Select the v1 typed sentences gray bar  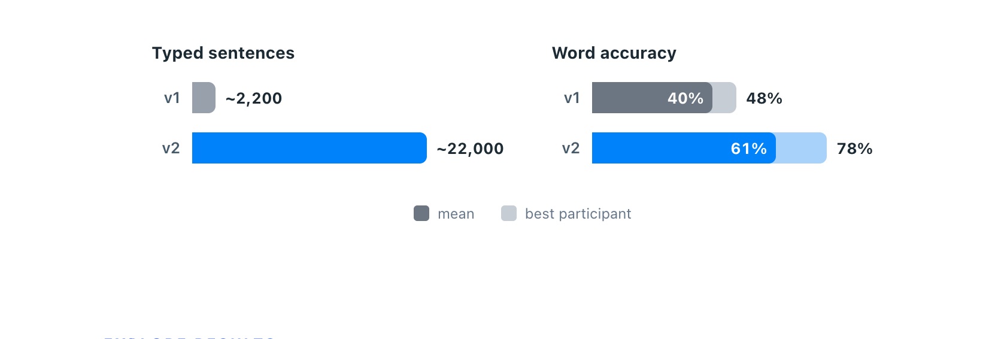coord(204,98)
